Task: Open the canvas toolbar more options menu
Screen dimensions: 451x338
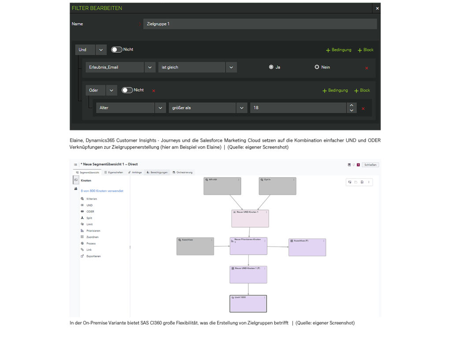Action: (369, 182)
